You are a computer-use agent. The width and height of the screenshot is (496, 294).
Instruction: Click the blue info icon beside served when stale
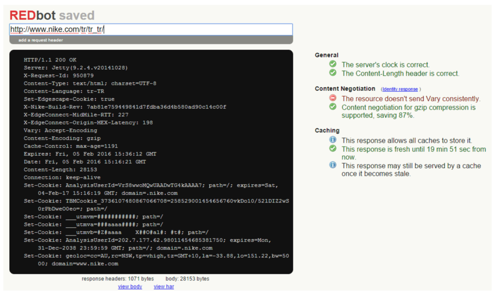[x=333, y=165]
